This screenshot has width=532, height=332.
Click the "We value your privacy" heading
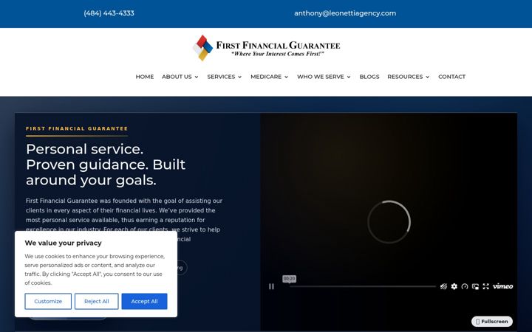pyautogui.click(x=63, y=243)
